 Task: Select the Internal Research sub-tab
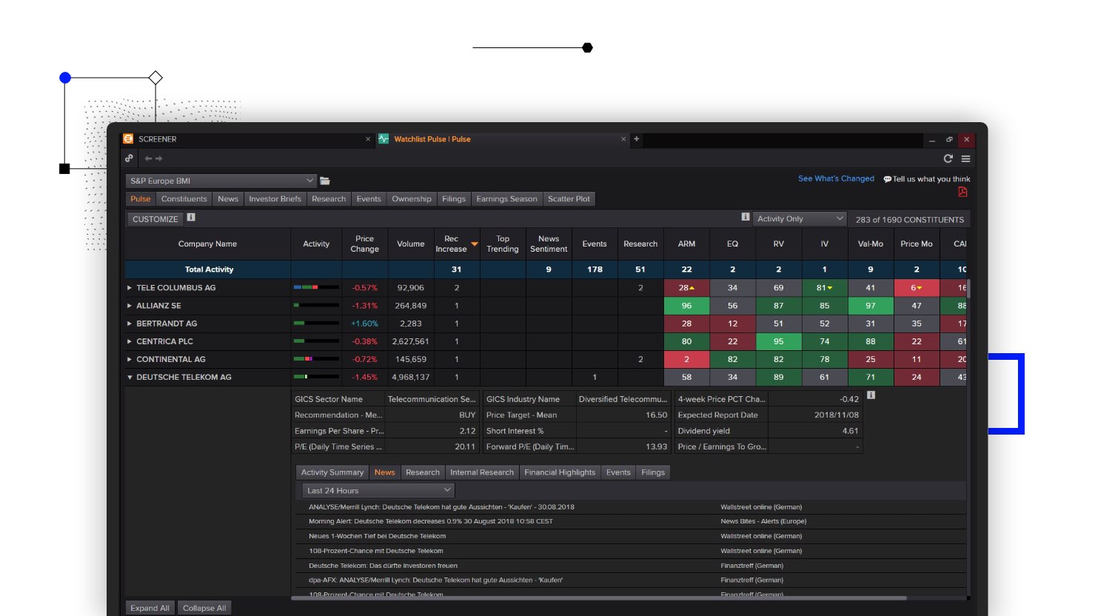tap(481, 472)
